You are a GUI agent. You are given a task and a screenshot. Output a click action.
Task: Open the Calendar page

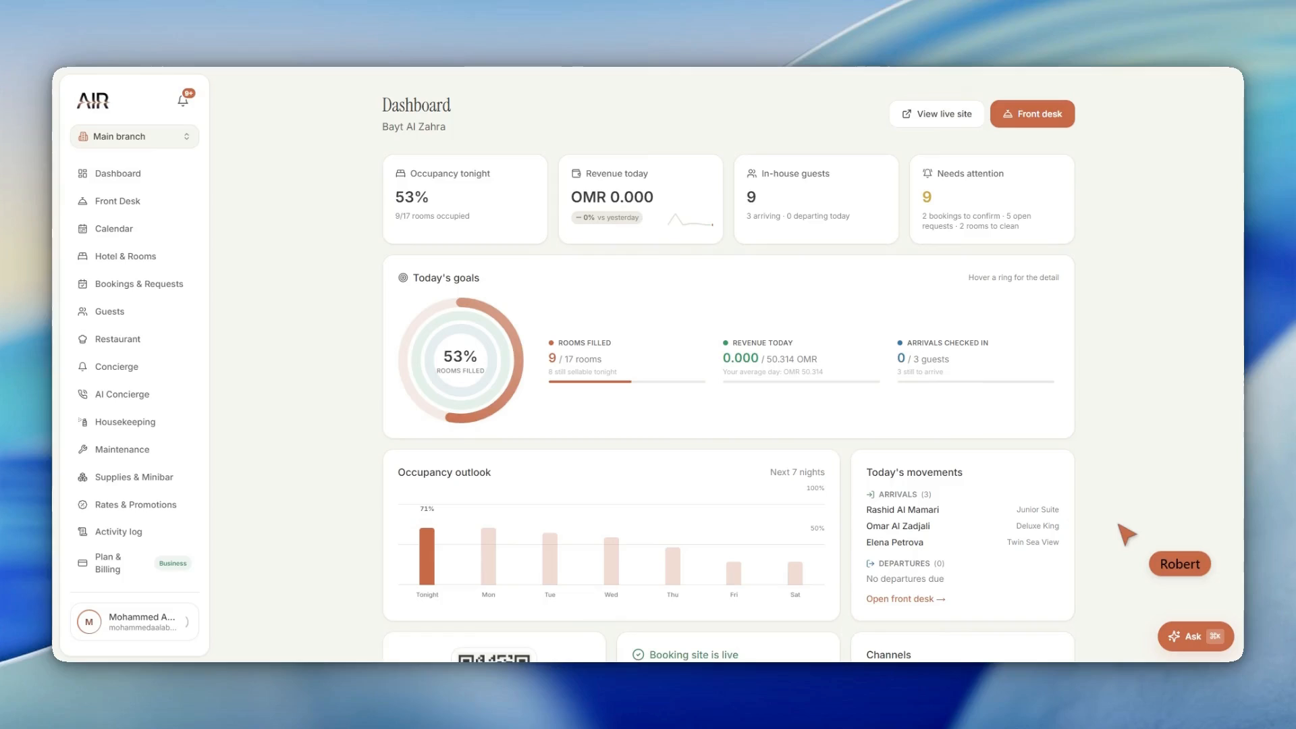tap(134, 229)
